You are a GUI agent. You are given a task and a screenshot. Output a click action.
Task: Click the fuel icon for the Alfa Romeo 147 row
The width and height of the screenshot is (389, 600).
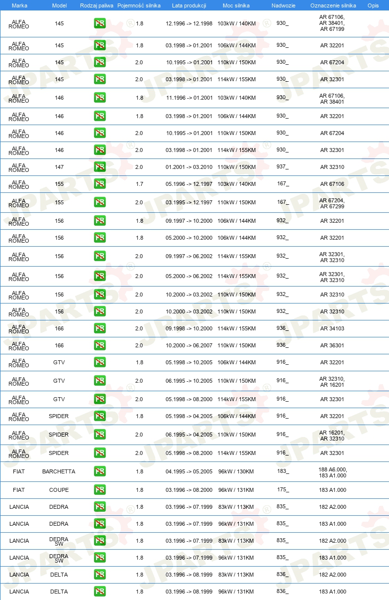[x=100, y=167]
